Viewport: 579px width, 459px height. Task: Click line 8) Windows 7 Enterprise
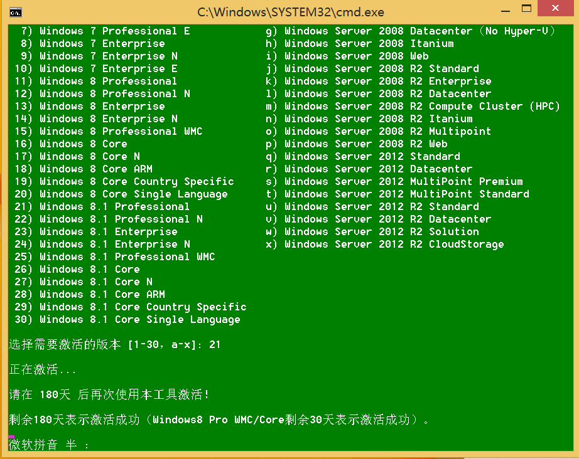[93, 43]
